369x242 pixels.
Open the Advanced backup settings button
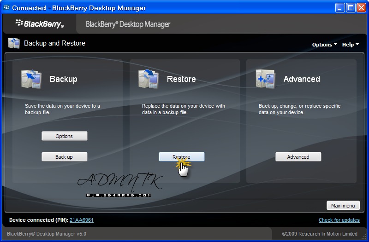pos(298,157)
